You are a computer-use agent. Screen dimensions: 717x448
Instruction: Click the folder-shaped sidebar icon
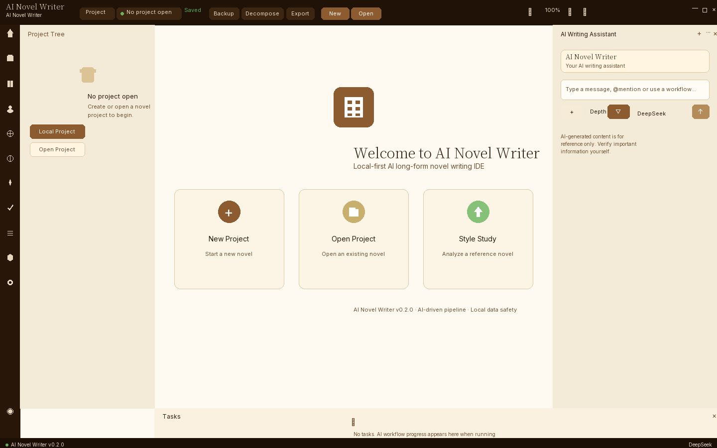click(x=10, y=58)
